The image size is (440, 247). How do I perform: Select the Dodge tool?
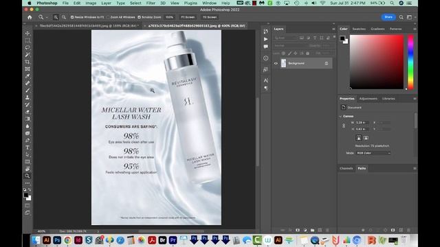coord(27,133)
